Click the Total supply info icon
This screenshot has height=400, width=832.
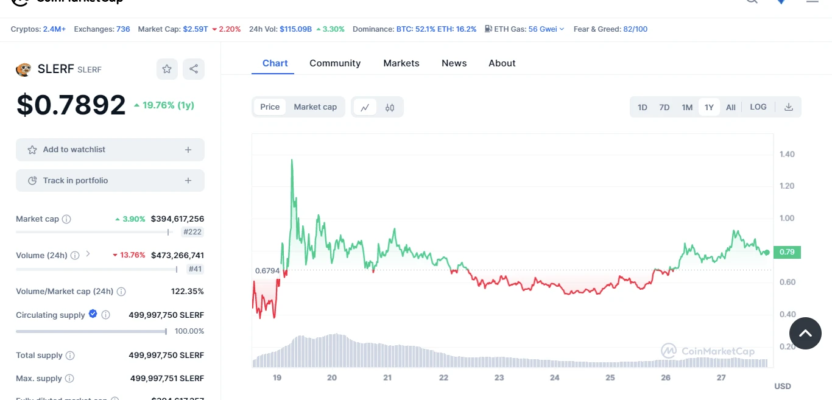tap(70, 356)
